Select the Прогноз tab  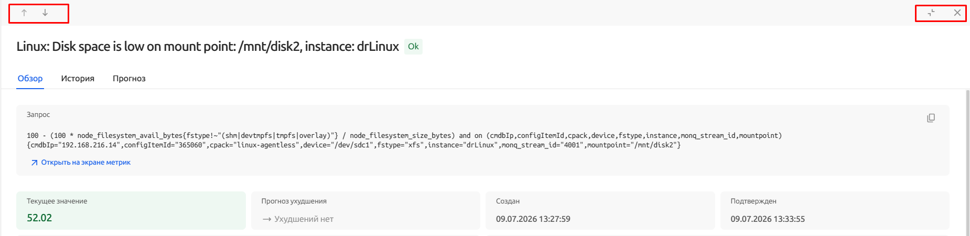coord(129,79)
